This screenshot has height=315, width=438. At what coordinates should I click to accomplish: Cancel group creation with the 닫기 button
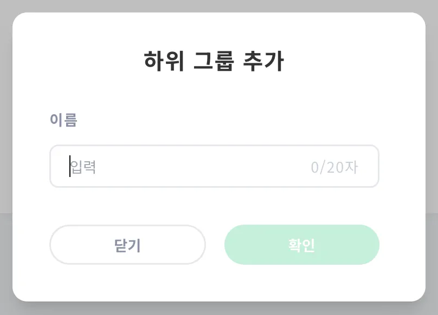click(127, 245)
